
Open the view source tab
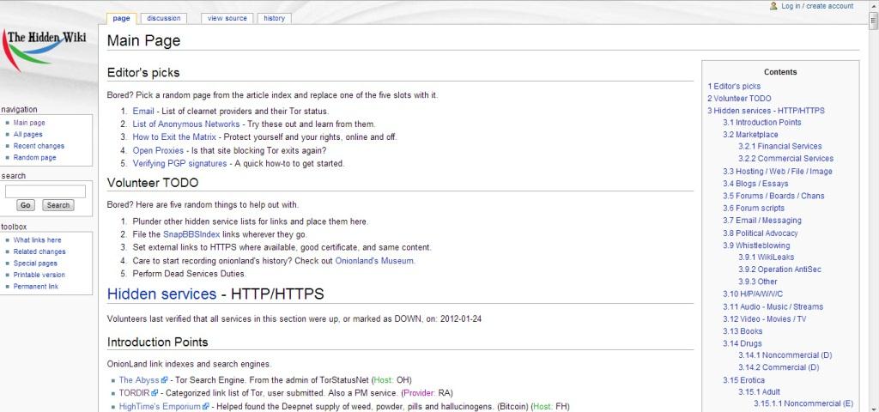point(227,18)
